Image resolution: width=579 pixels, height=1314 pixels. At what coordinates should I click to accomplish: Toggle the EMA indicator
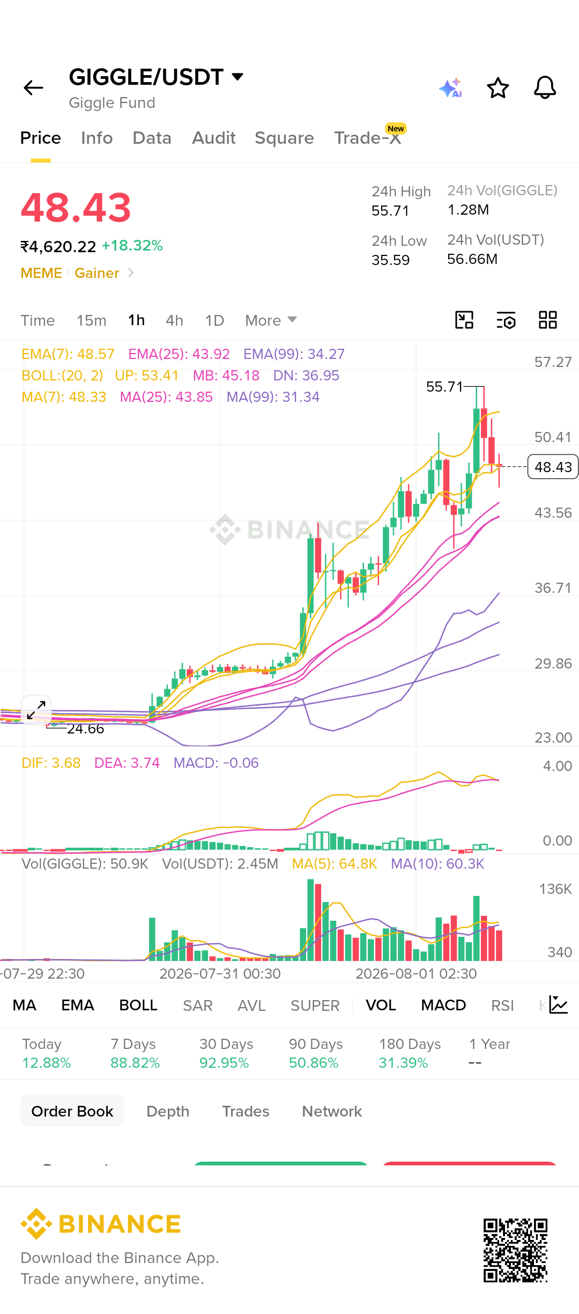(x=78, y=1005)
